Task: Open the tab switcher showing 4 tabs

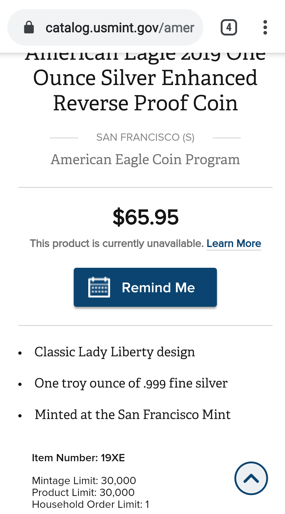Action: pyautogui.click(x=229, y=27)
